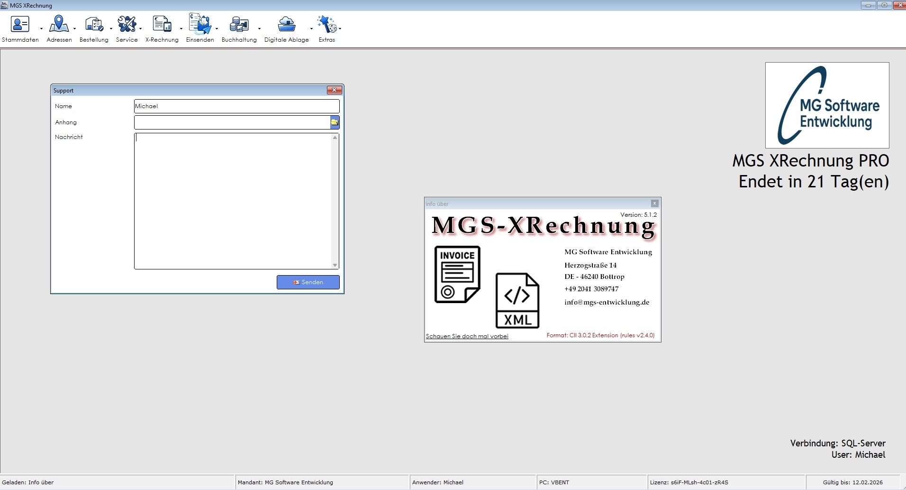Expand the X-Rechnung dropdown arrow
Viewport: 906px width, 490px height.
(181, 28)
